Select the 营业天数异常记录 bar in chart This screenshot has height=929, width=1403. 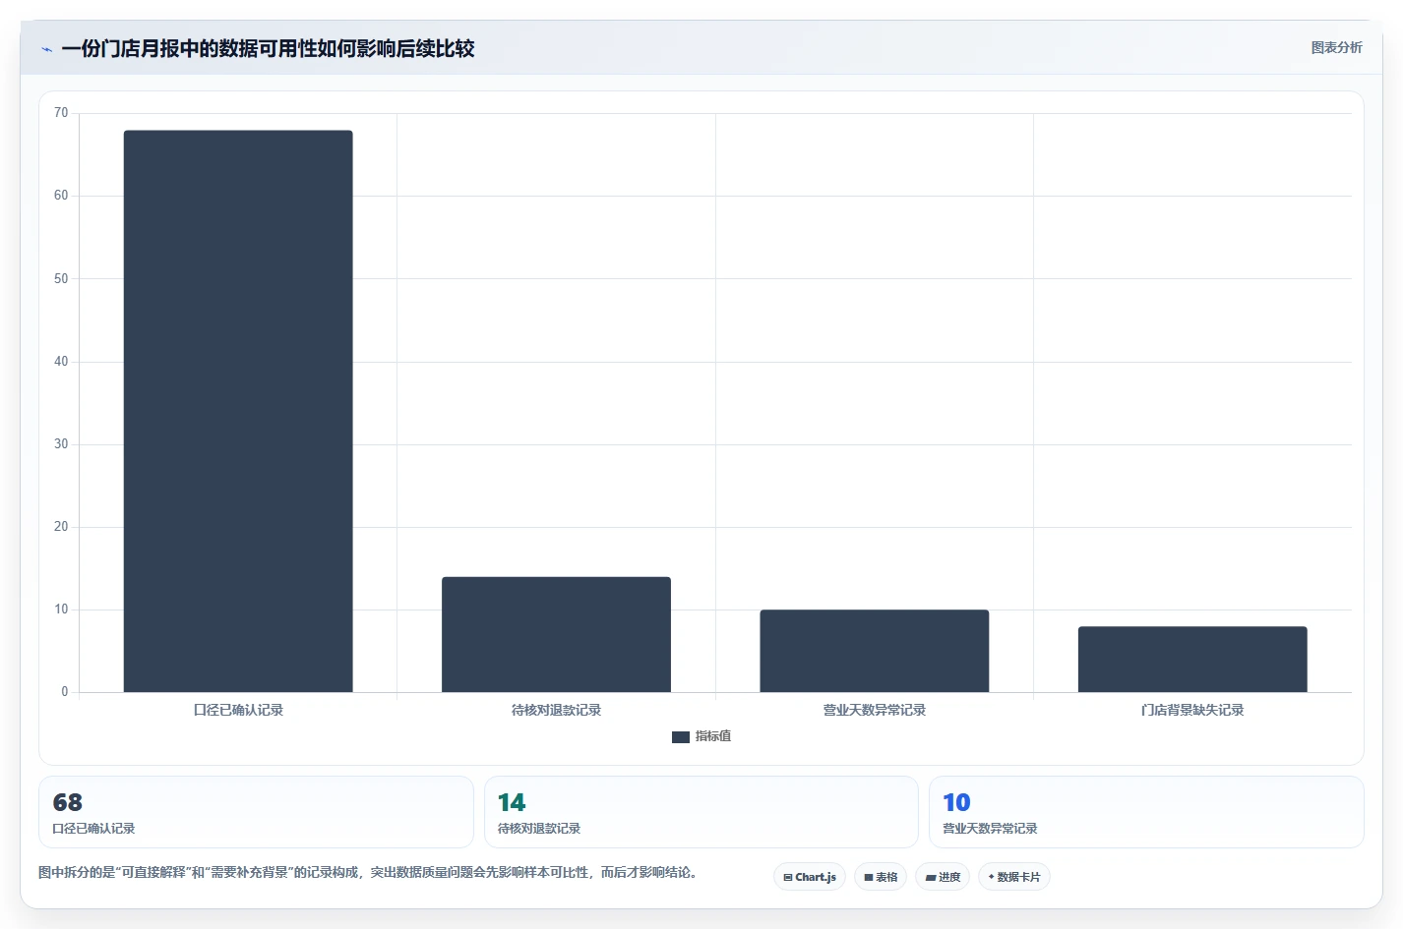point(874,651)
